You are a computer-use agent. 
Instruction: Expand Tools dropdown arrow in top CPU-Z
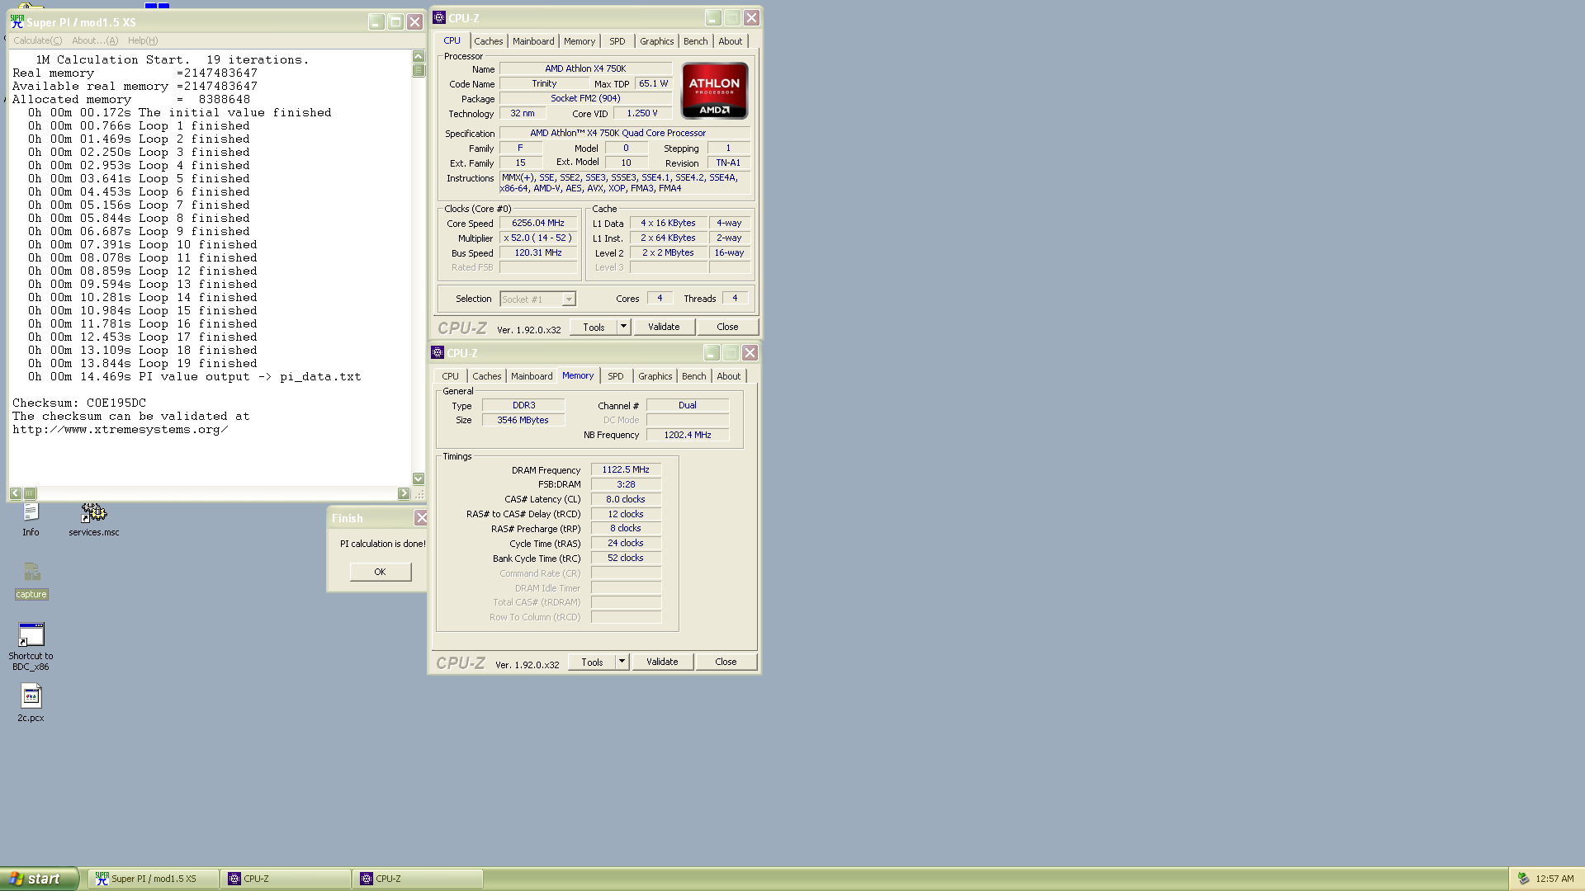point(624,327)
